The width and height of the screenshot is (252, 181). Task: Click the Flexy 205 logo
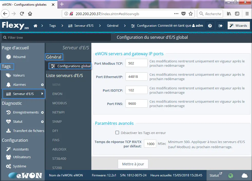[15, 26]
